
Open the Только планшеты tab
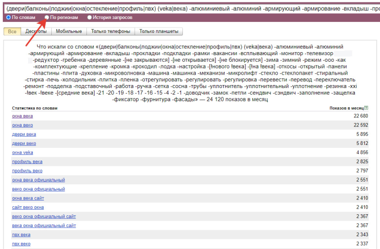pyautogui.click(x=159, y=31)
